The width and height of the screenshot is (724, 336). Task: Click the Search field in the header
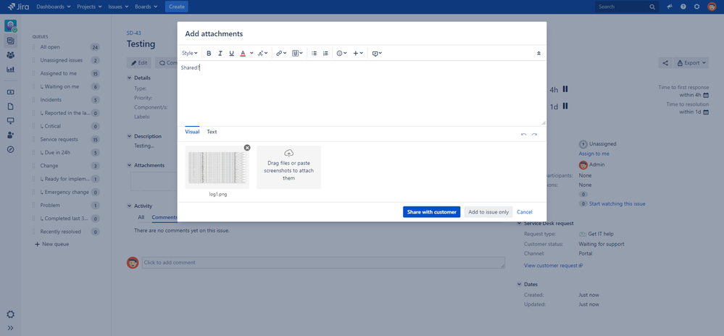627,7
